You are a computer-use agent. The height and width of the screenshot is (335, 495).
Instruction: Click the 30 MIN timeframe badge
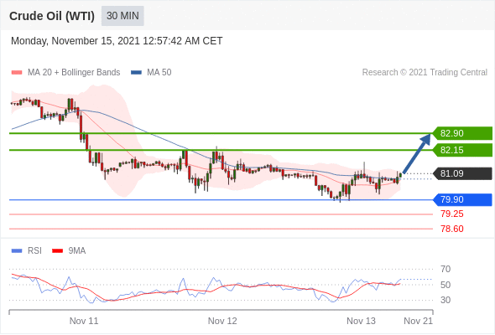tap(122, 16)
